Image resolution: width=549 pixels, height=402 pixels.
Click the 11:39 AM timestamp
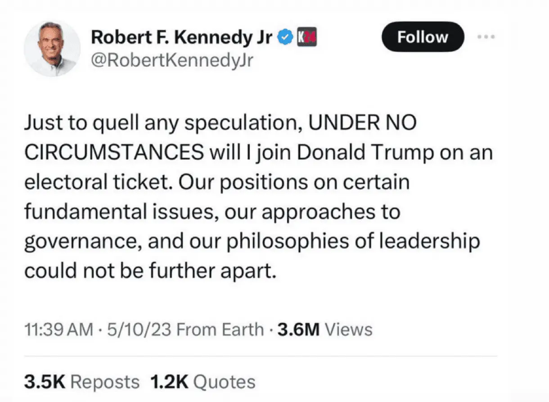pyautogui.click(x=58, y=329)
